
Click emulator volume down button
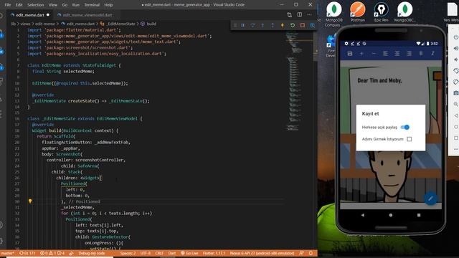click(x=456, y=59)
